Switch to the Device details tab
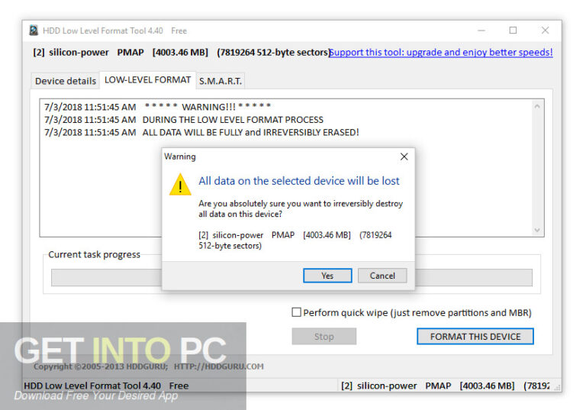Image resolution: width=586 pixels, height=410 pixels. pos(66,81)
